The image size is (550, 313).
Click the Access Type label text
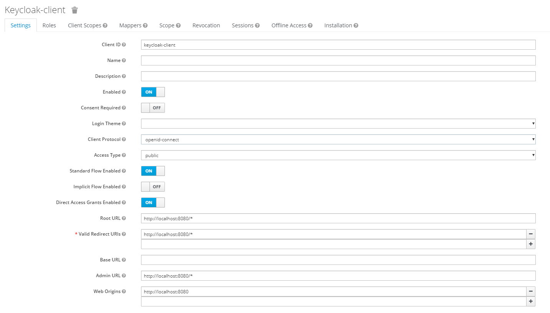pyautogui.click(x=107, y=155)
